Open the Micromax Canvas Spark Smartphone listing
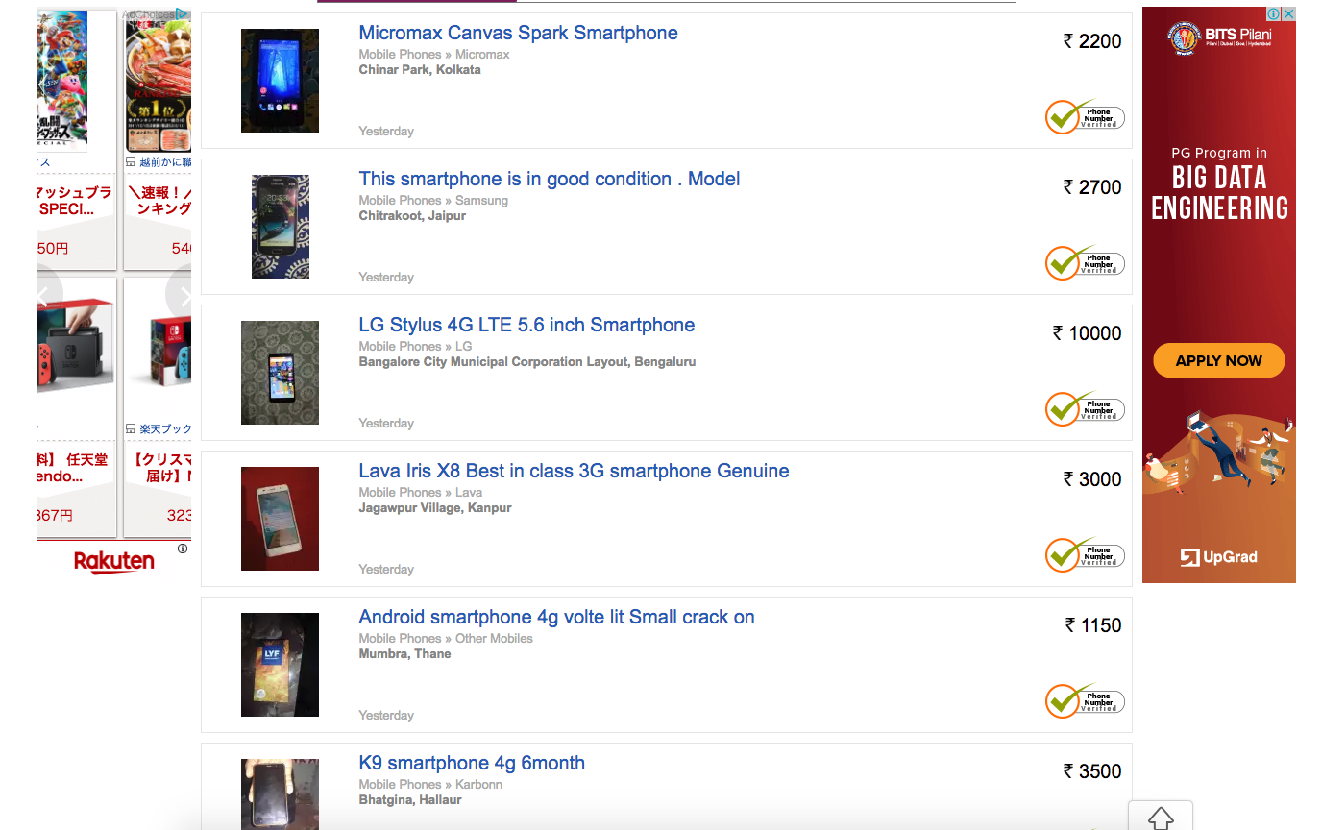Image resolution: width=1322 pixels, height=830 pixels. [518, 34]
